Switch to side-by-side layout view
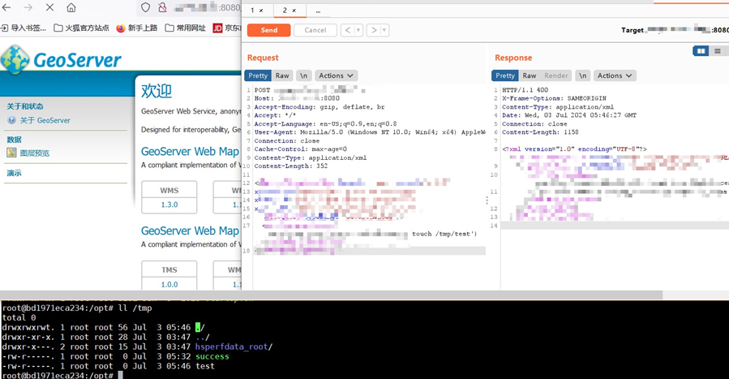This screenshot has height=379, width=729. tap(701, 51)
